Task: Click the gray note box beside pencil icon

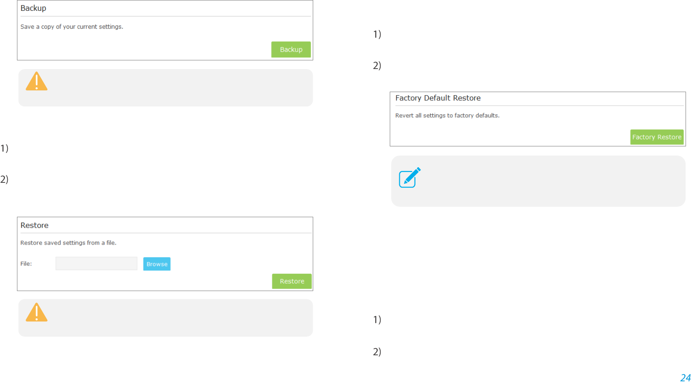Action: coord(538,181)
